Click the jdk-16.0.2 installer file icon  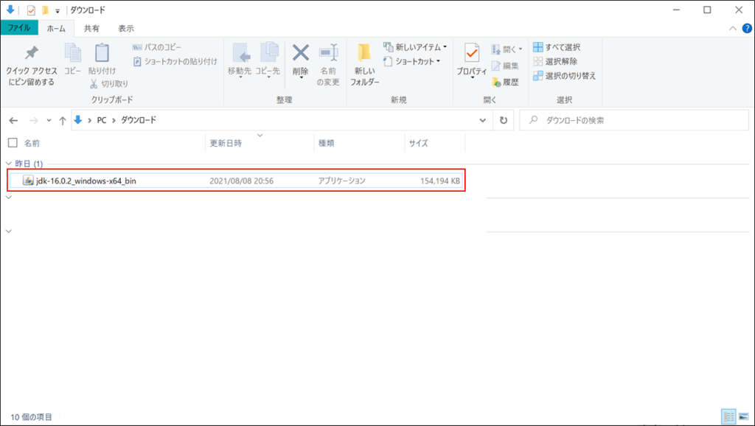[28, 181]
